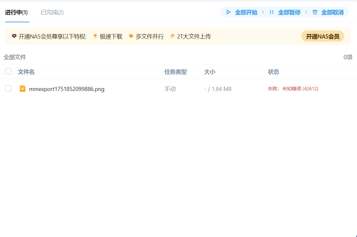Switch to the 进行中(1) tab
357x237 pixels.
[x=16, y=12]
